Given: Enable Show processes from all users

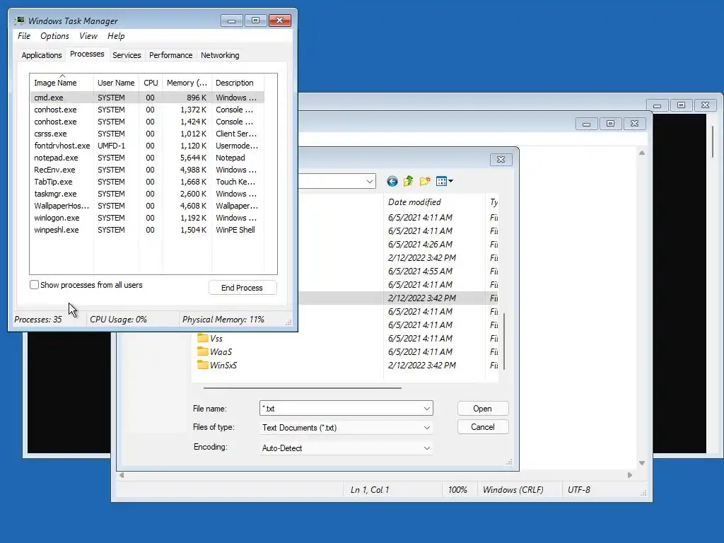Looking at the screenshot, I should [x=34, y=285].
